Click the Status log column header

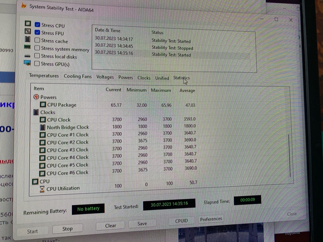(x=157, y=33)
